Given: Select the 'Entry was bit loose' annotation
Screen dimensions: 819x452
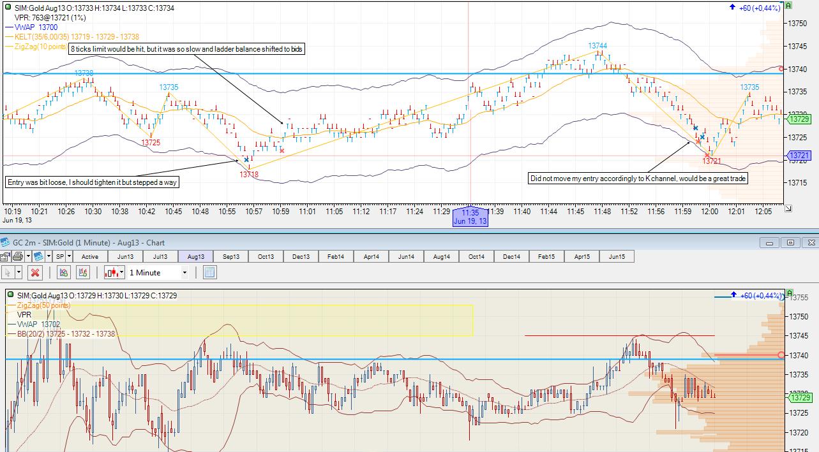Looking at the screenshot, I should pyautogui.click(x=93, y=182).
